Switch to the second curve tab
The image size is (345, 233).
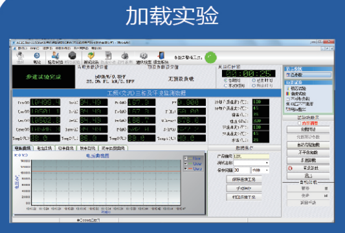click(44, 148)
